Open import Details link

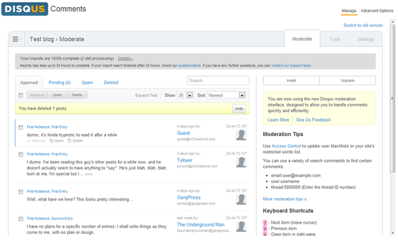tap(125, 58)
